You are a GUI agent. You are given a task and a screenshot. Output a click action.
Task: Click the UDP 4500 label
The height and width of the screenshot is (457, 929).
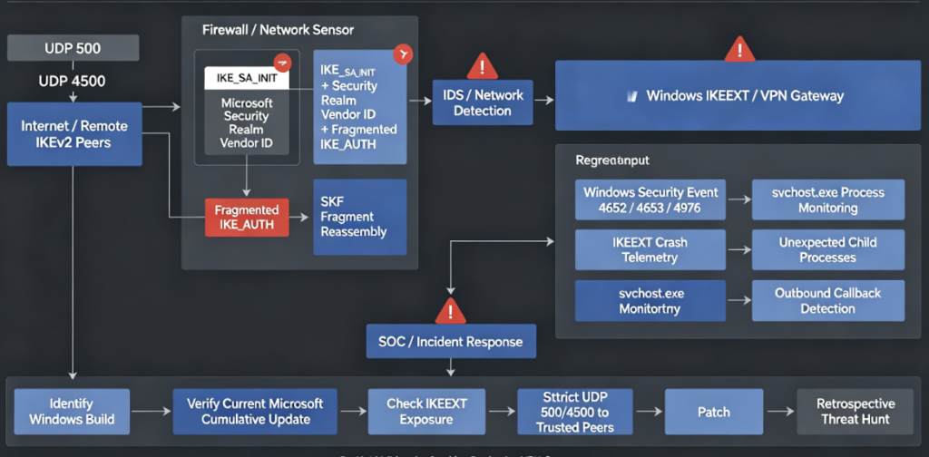(x=73, y=81)
